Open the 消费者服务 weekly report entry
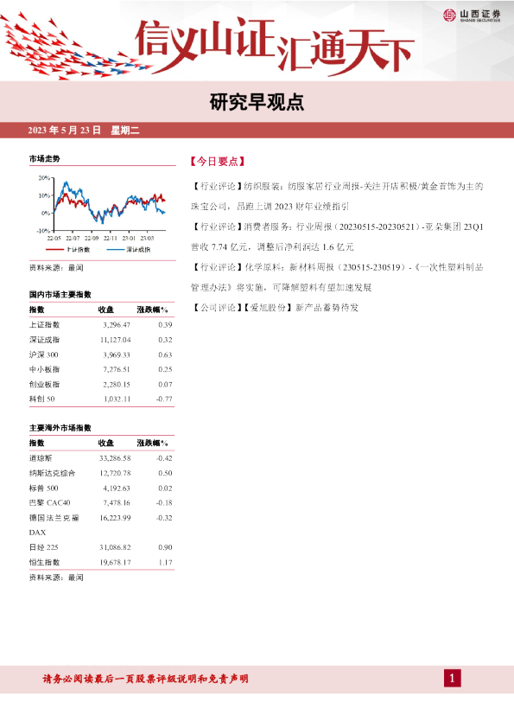Screen dimensions: 514x728 (337, 237)
